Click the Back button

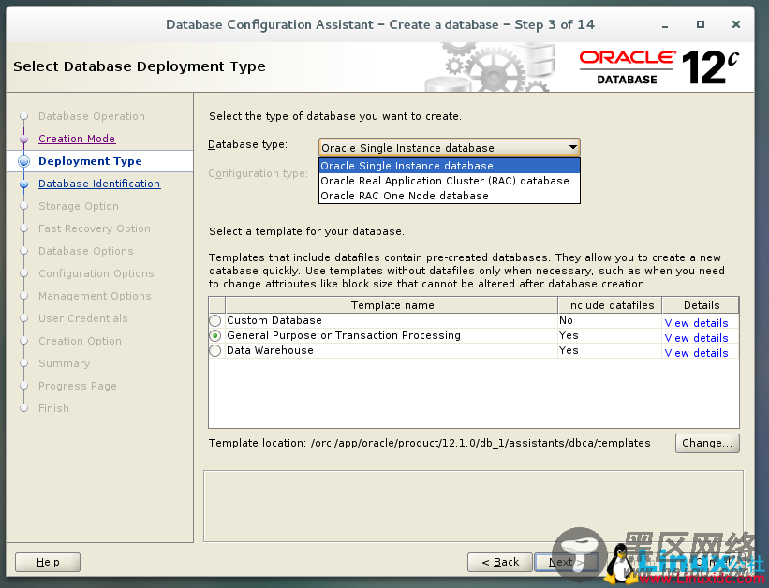(x=500, y=562)
